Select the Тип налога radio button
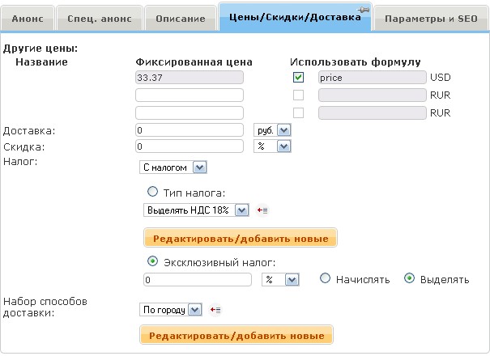 point(151,192)
